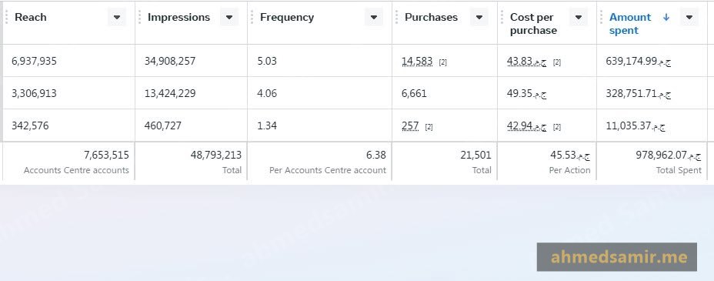Select the reach value 3,306,913
Screen dimensions: 714x281
pos(34,93)
